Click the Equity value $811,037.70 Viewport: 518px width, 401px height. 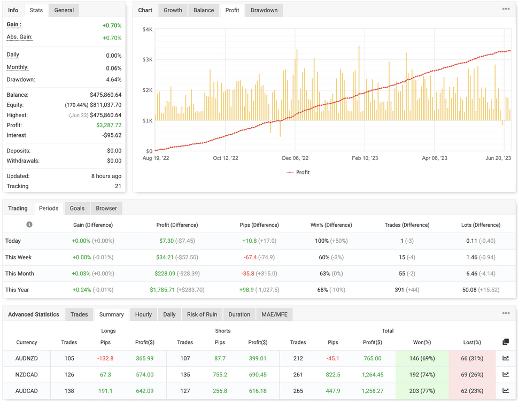[105, 105]
